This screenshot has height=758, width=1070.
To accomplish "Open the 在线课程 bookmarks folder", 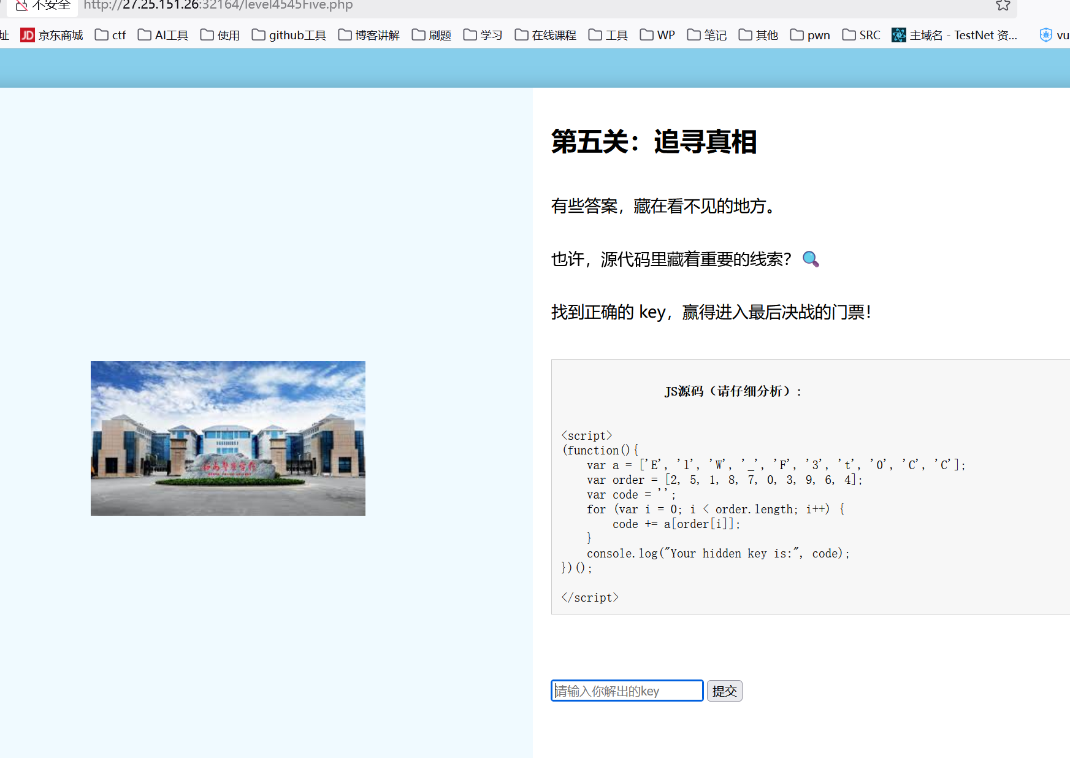I will pos(546,35).
